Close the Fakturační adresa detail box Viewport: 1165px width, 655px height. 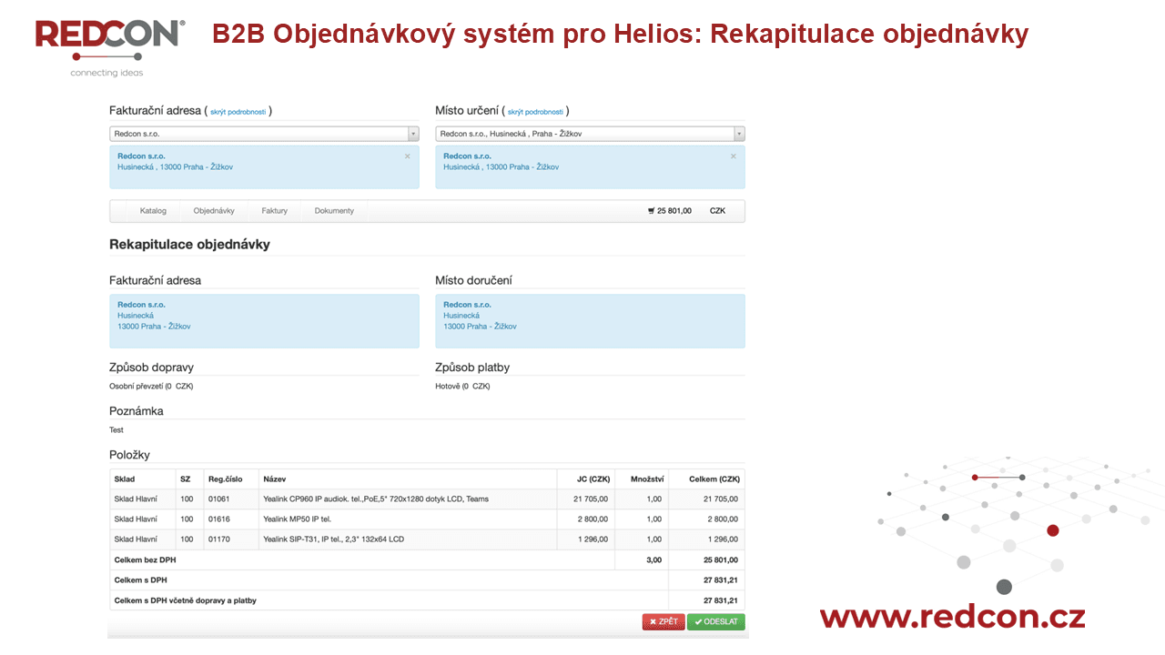coord(407,156)
